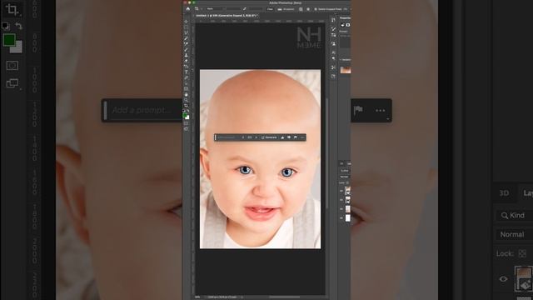Open the Normal blend mode dropdown in small Layers panel
This screenshot has width=533, height=300.
(x=345, y=177)
